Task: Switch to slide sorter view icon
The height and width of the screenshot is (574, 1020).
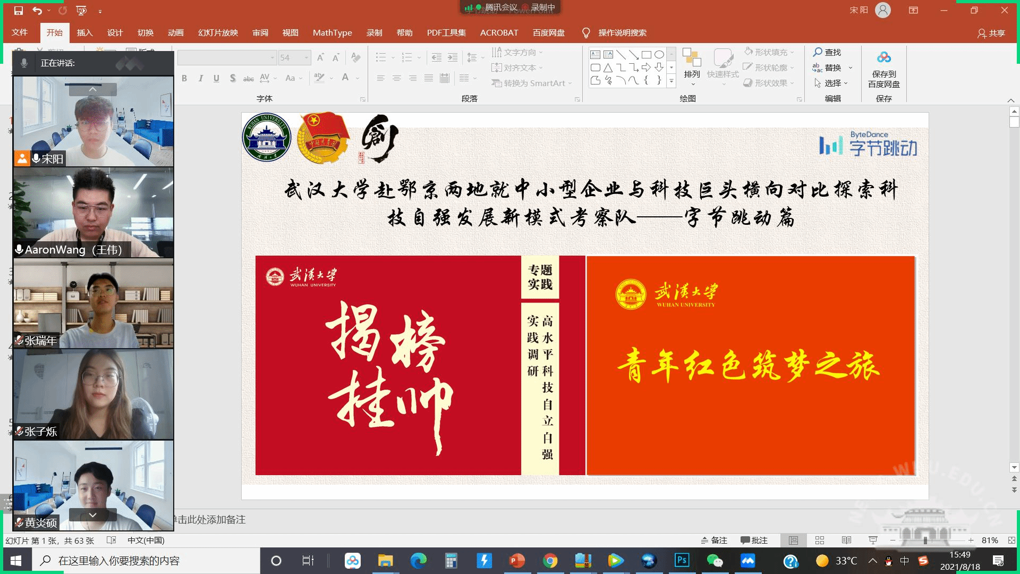Action: [820, 540]
